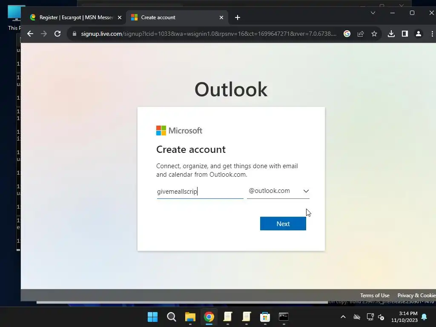Click the email username input field
The height and width of the screenshot is (327, 436).
coord(200,191)
